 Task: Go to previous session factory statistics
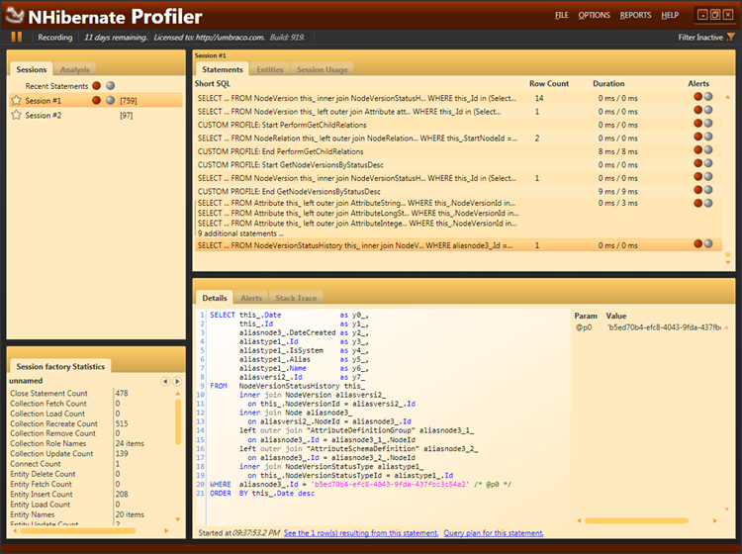click(x=165, y=381)
